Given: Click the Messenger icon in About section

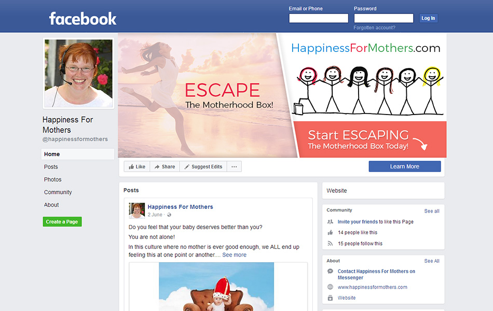Looking at the screenshot, I should click(330, 271).
